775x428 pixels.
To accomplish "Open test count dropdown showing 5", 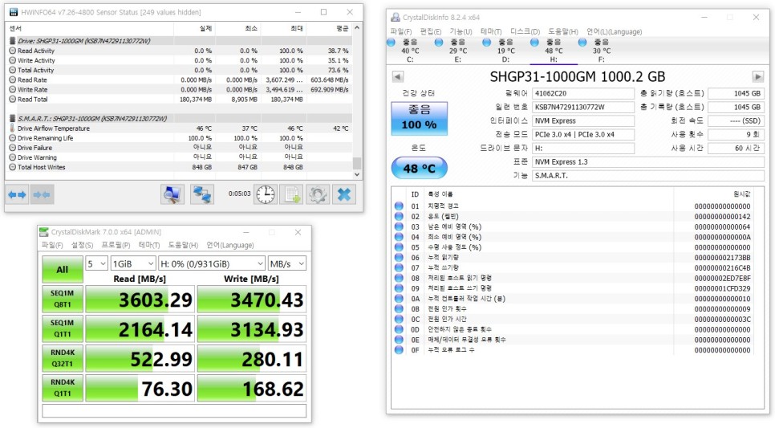I will pos(96,263).
